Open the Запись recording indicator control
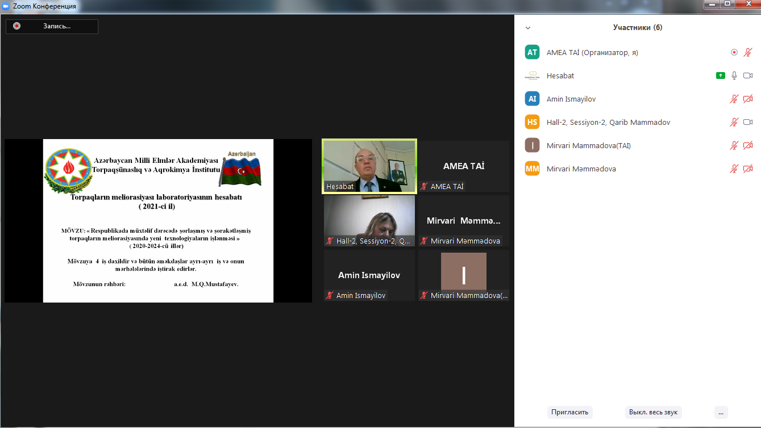This screenshot has width=761, height=428. (x=52, y=26)
